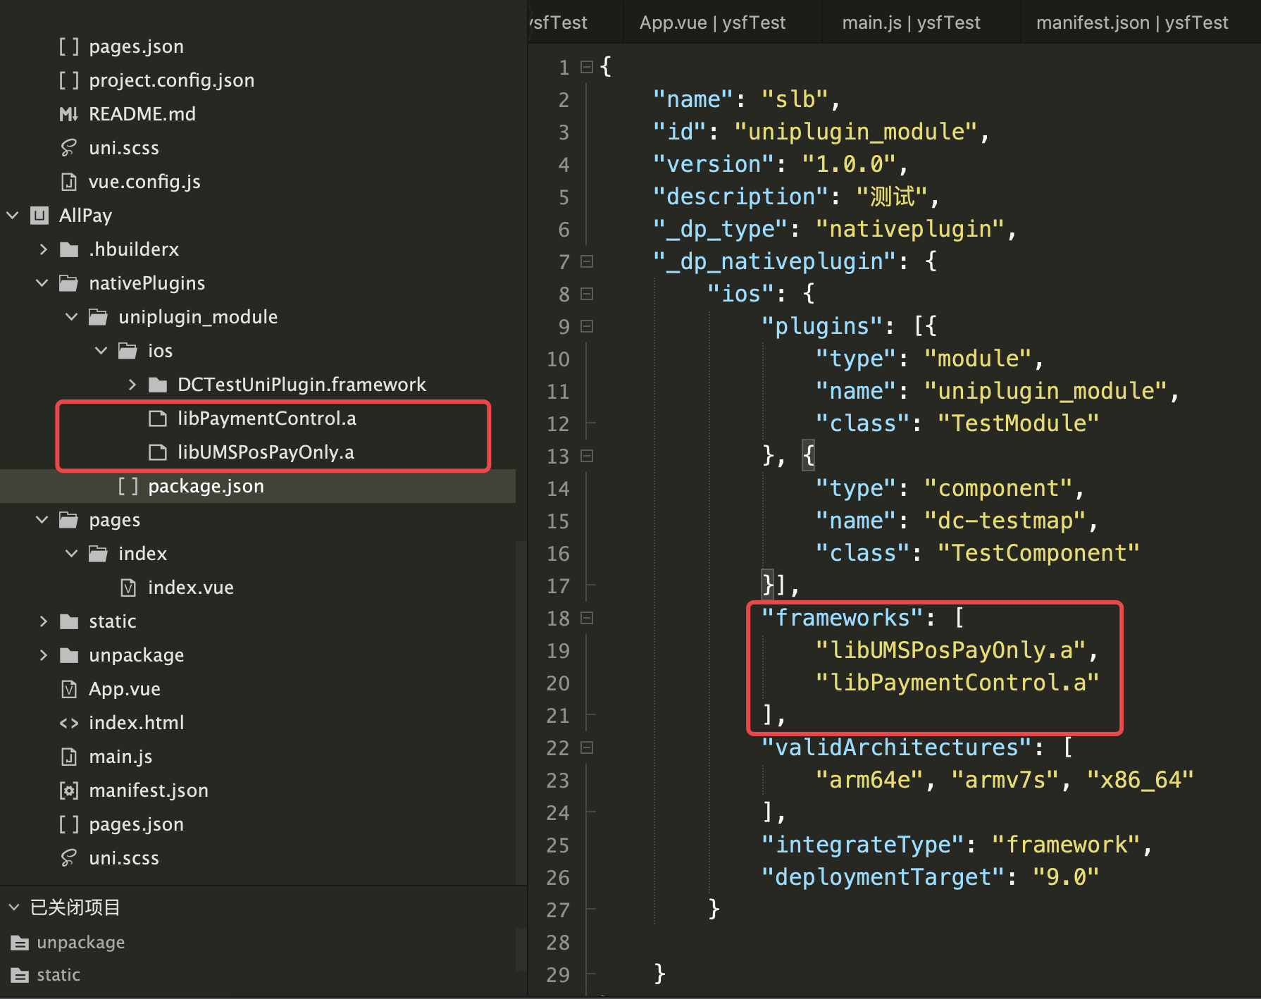
Task: Collapse the uniplugin_module folder
Action: 72,317
